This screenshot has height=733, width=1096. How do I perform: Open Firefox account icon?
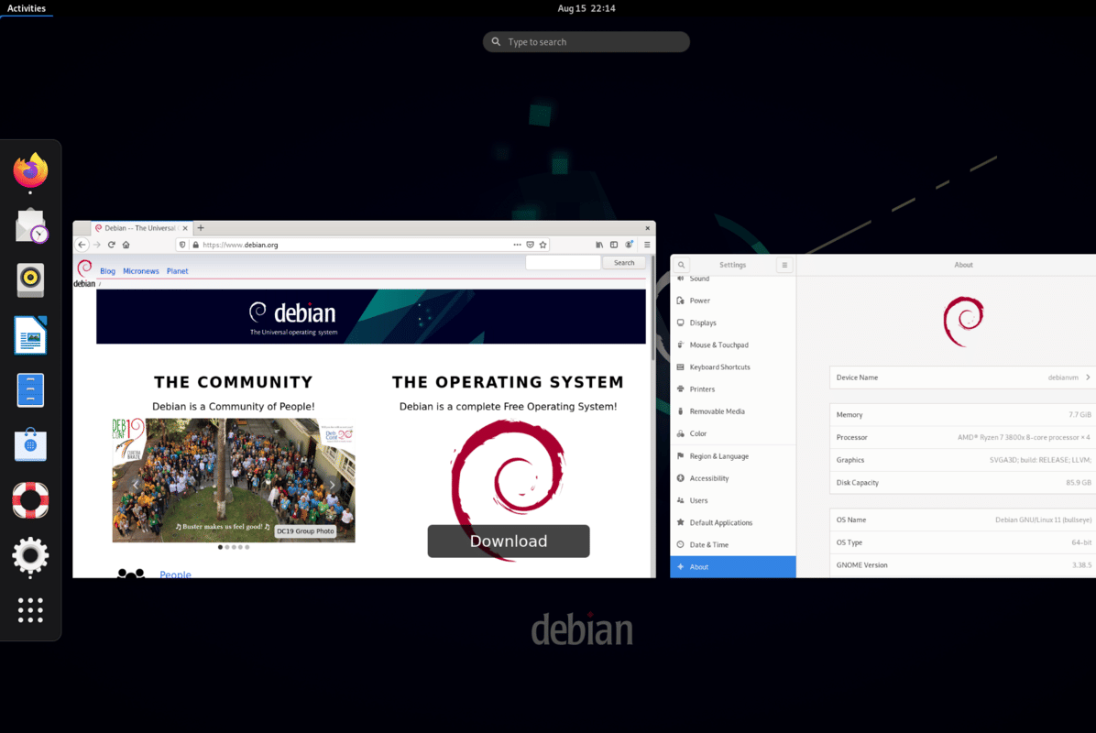(629, 245)
